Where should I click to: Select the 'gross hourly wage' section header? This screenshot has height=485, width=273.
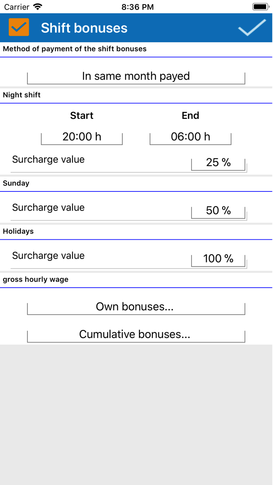click(x=35, y=279)
